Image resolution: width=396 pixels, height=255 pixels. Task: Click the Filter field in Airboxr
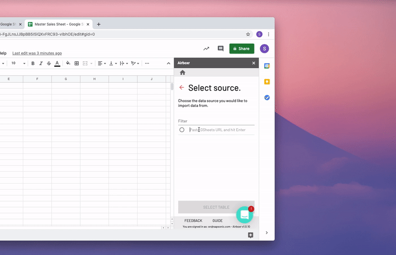[x=216, y=121]
